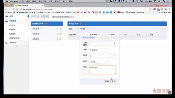This screenshot has width=175, height=98.
Task: Click the 备注 textarea containing product
Action: coord(103,70)
